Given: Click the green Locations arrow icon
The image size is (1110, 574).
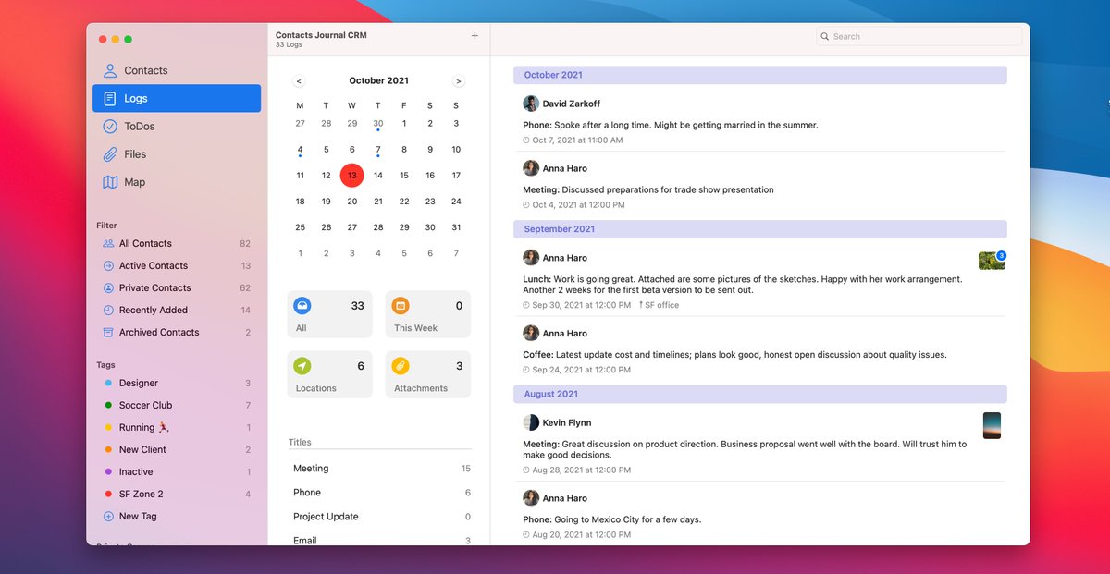Looking at the screenshot, I should coord(302,366).
